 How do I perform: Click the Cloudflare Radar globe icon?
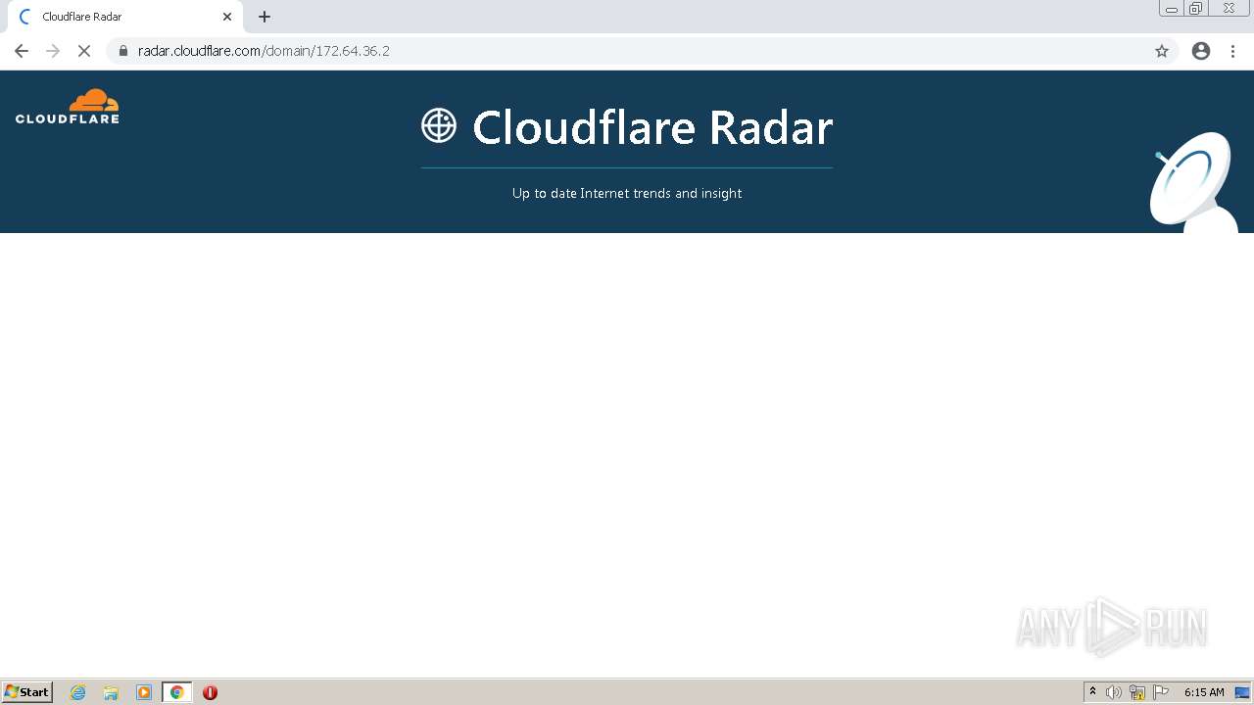coord(439,125)
